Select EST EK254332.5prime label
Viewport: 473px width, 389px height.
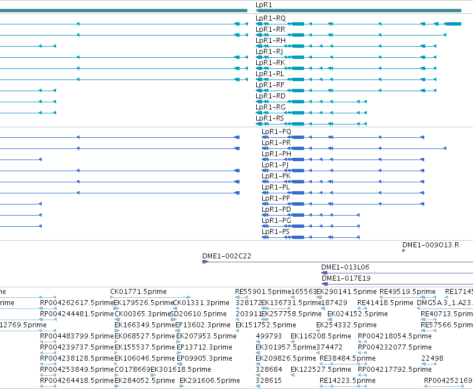tap(346, 326)
